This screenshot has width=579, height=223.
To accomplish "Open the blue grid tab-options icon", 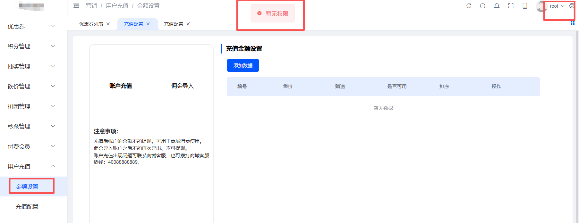I will pos(573,23).
